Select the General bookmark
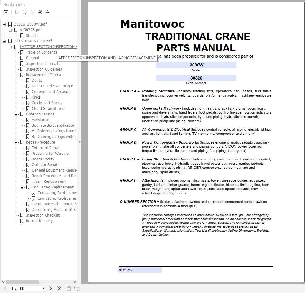Screen dimensions: 305x293 click(x=32, y=58)
